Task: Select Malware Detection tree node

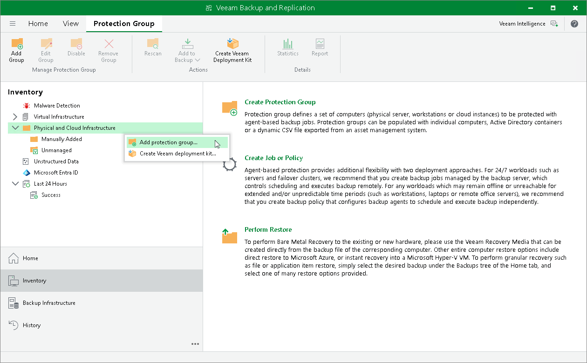Action: click(57, 106)
